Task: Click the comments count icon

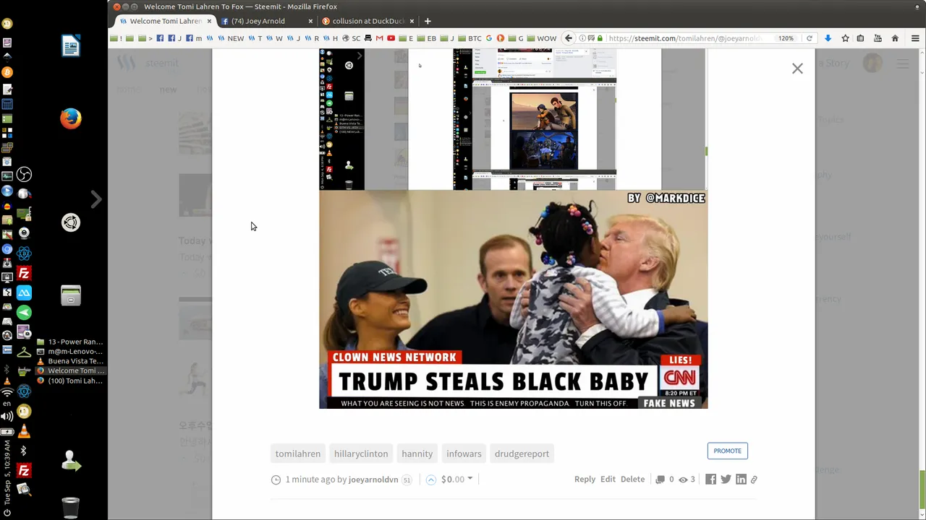Action: point(660,479)
